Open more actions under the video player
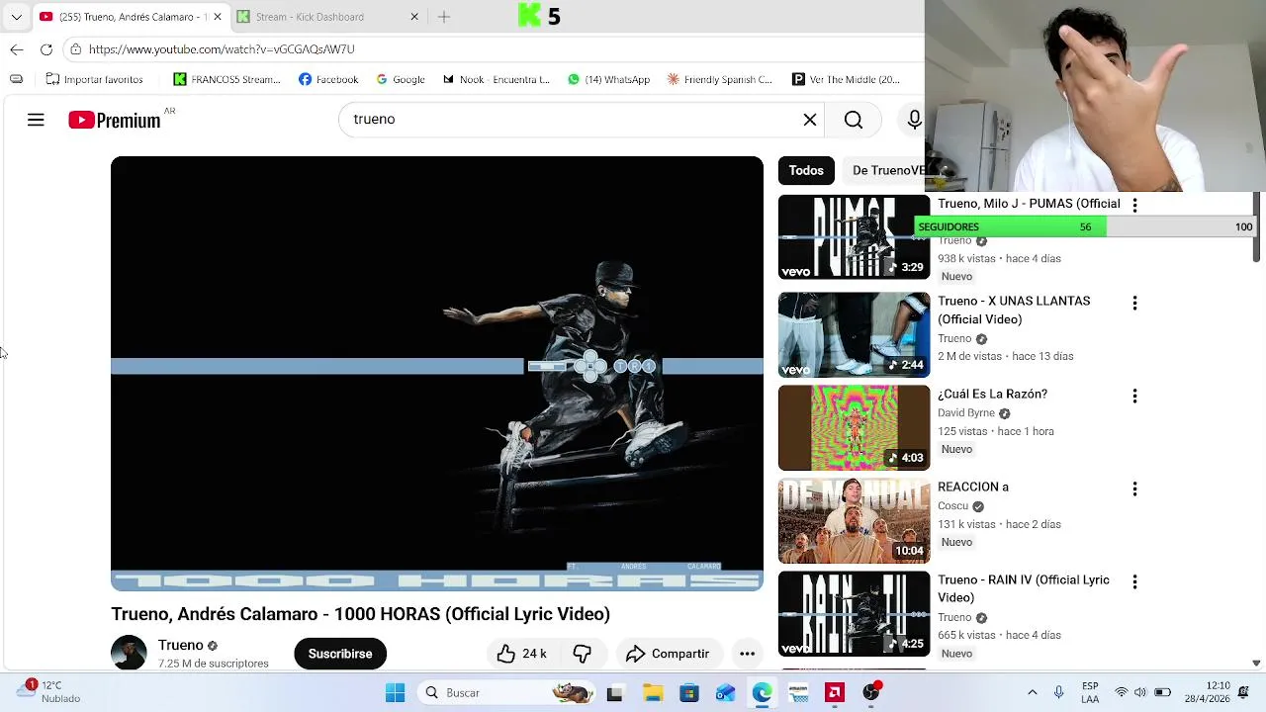Image resolution: width=1266 pixels, height=712 pixels. pos(748,654)
